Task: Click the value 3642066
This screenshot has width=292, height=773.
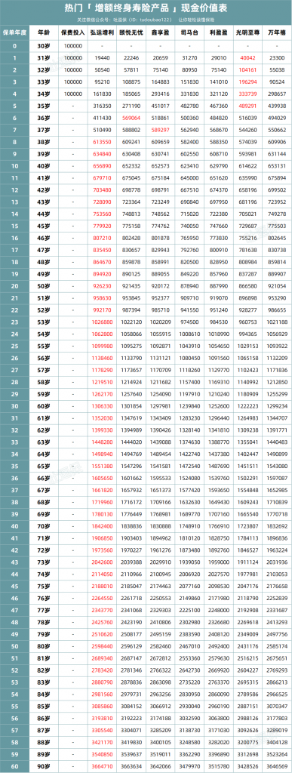Action: tap(161, 767)
